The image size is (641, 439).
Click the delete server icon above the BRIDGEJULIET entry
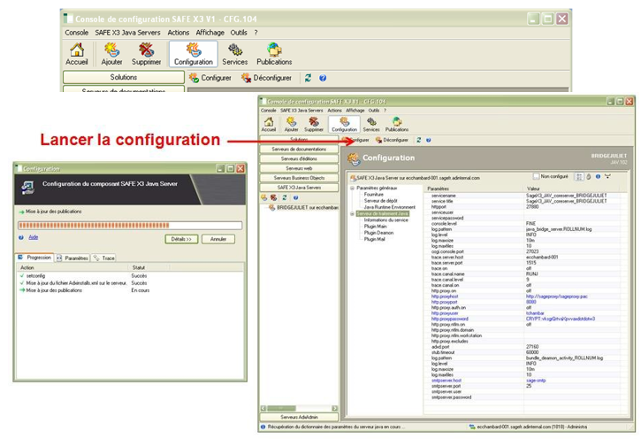click(x=273, y=197)
